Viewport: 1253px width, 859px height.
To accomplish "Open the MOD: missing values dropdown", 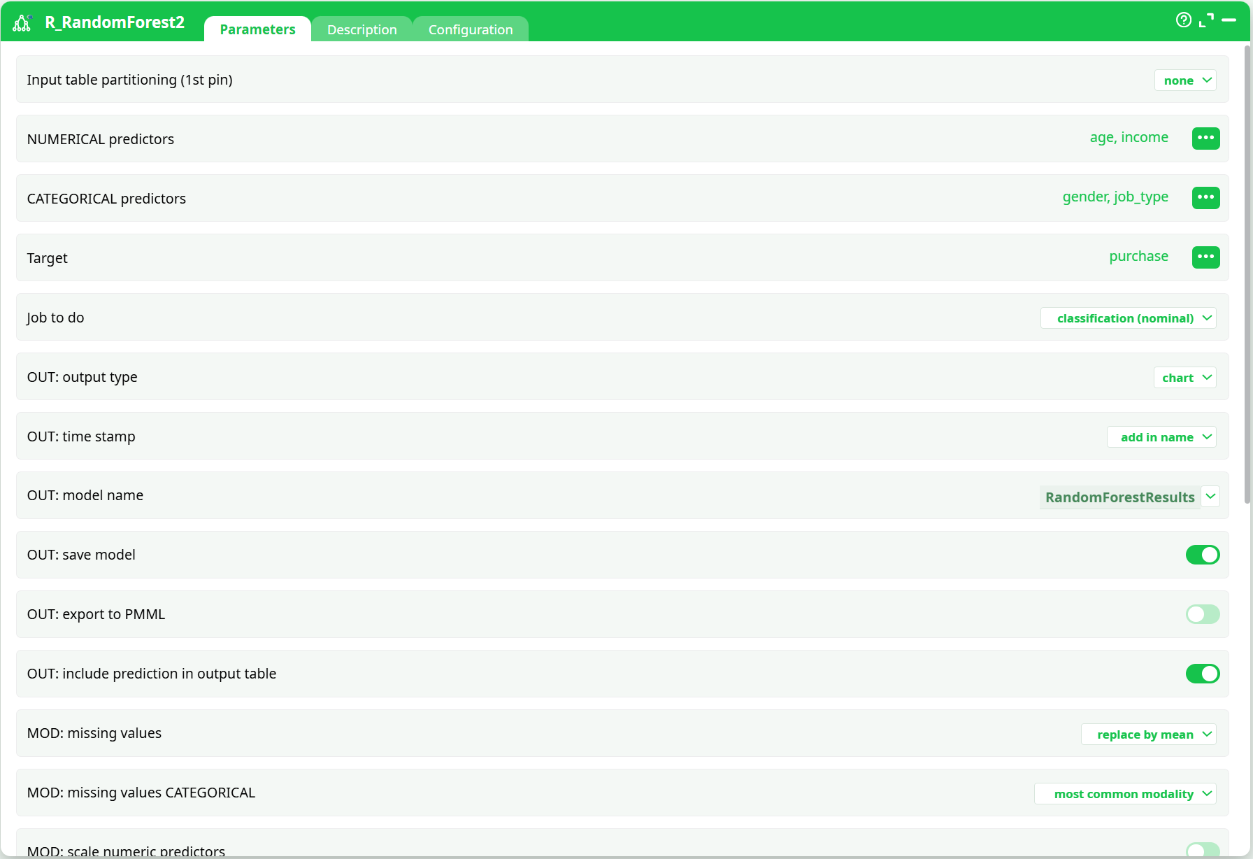I will point(1149,734).
